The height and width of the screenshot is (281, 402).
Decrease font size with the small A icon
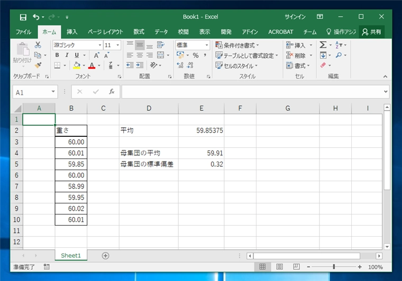106,55
